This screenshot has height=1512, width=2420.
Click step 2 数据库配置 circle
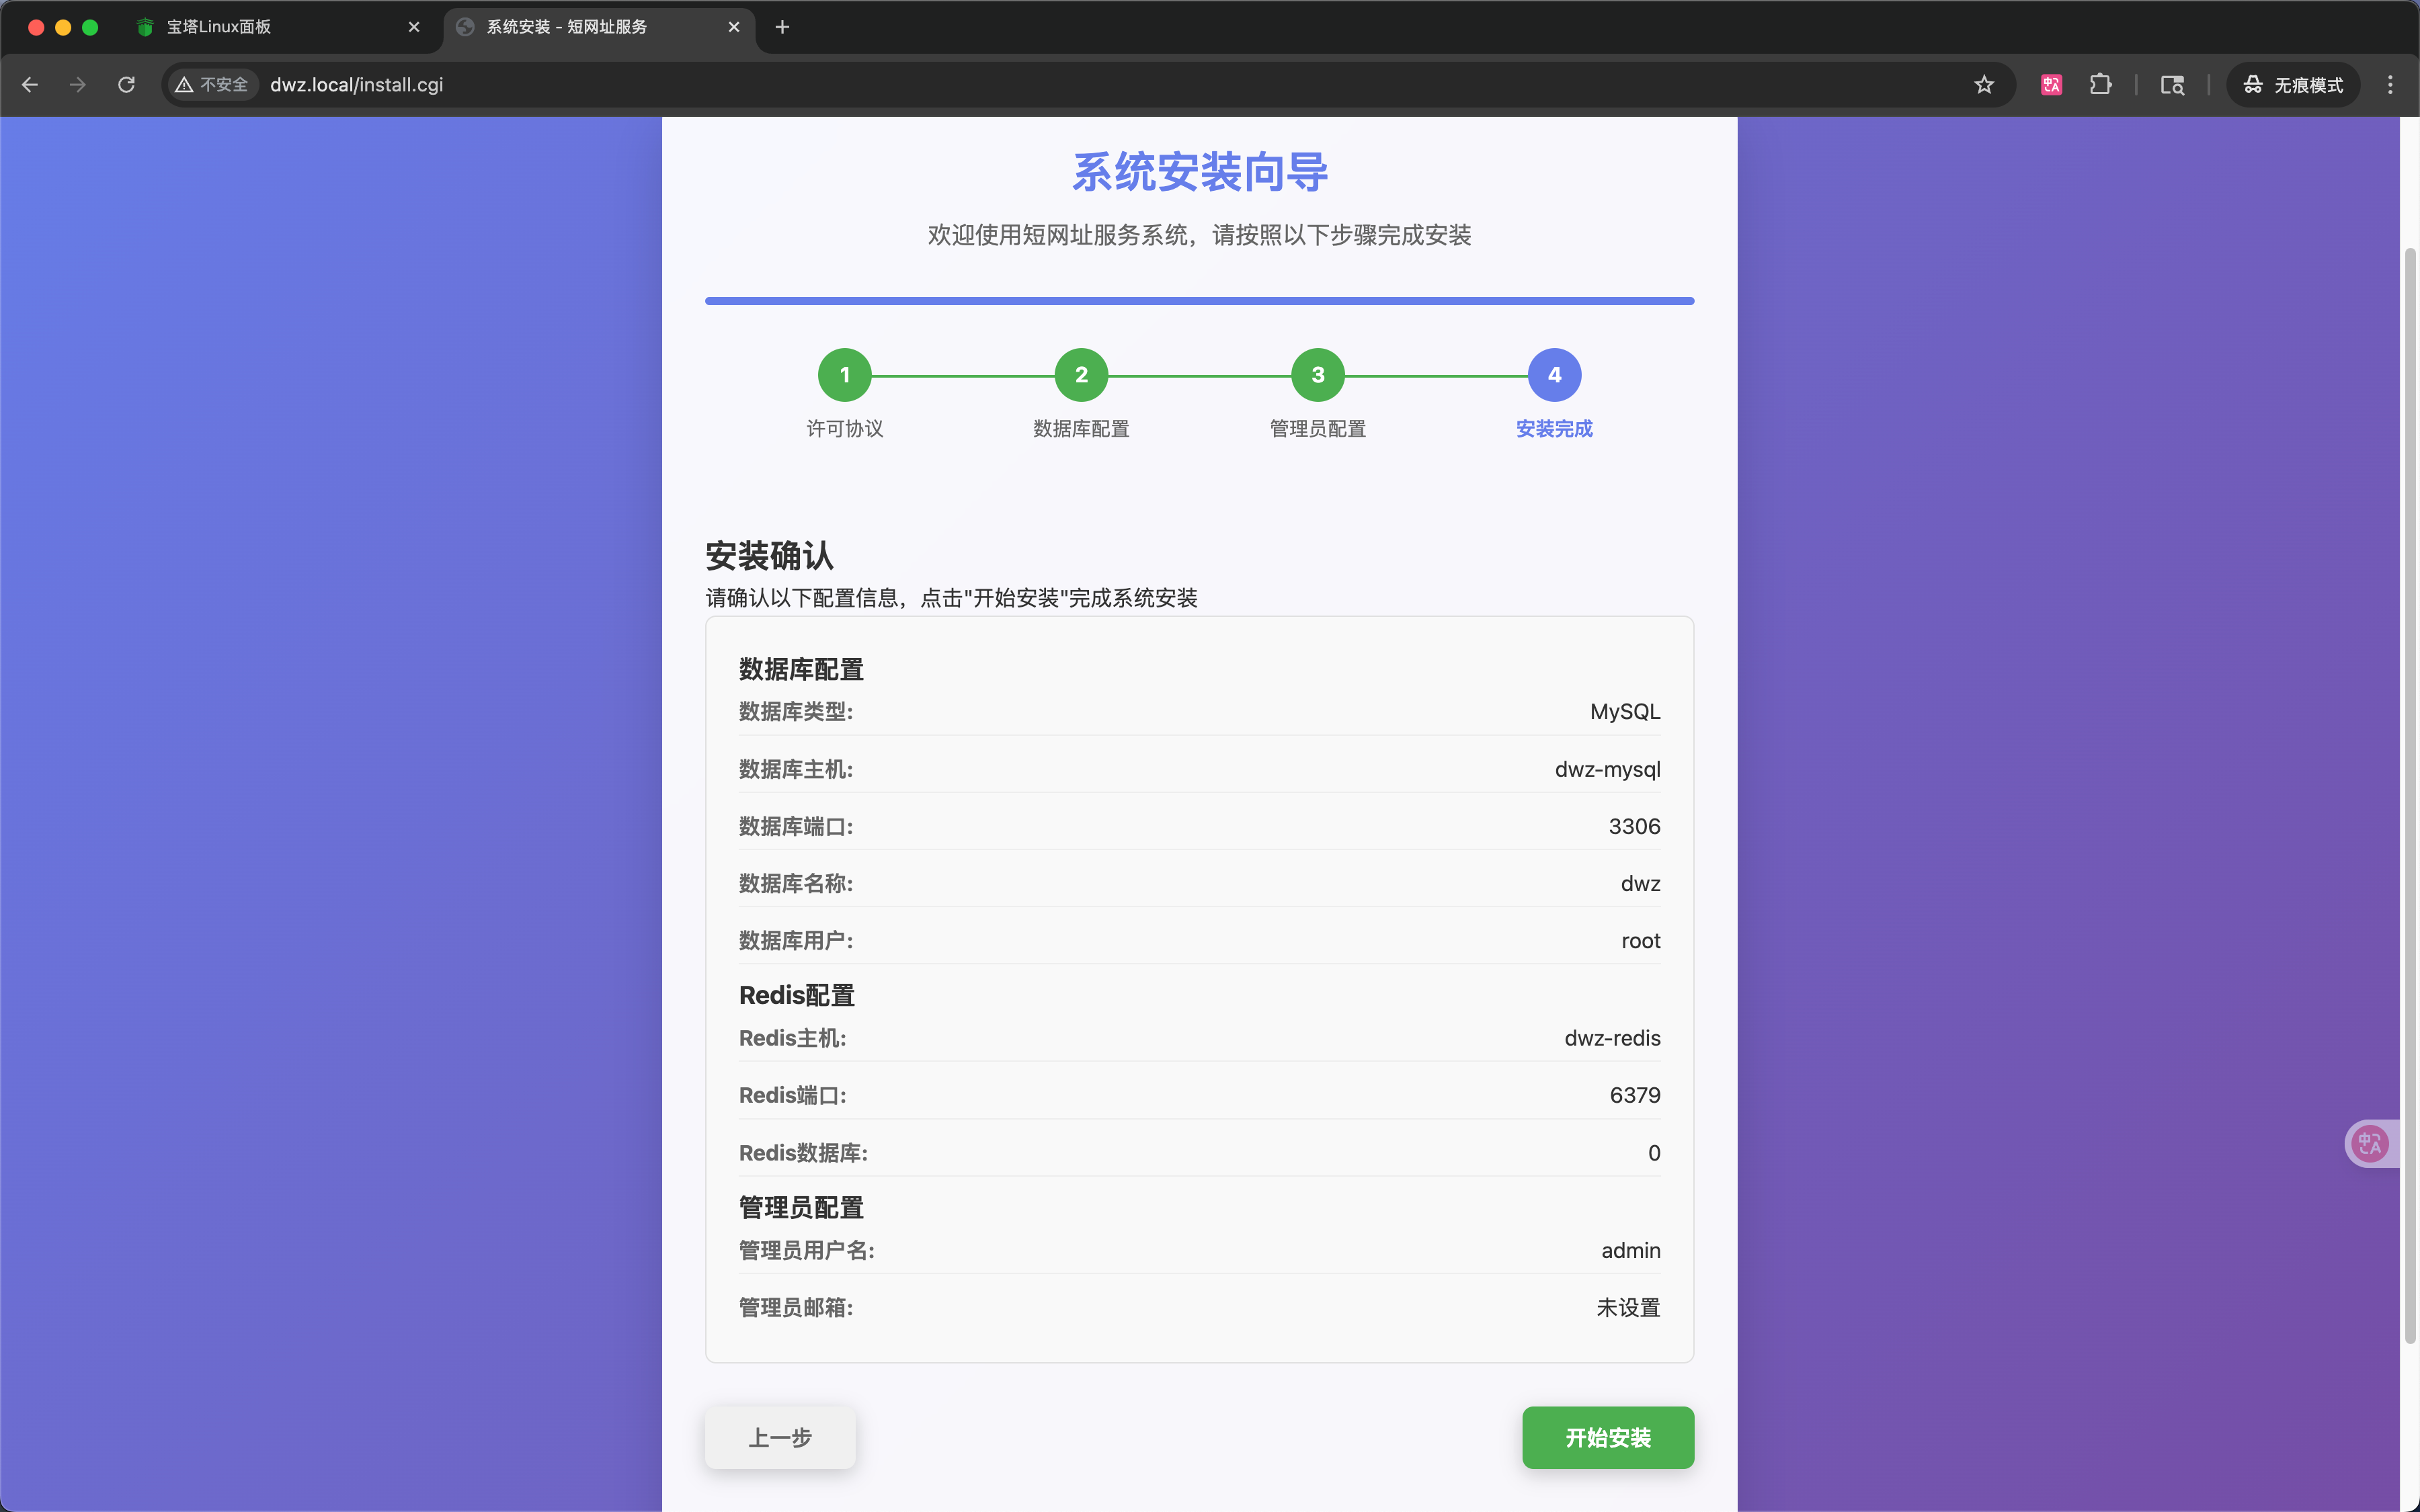pos(1081,375)
